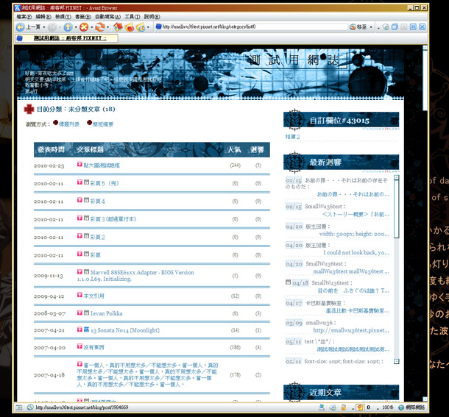Click the Home toolbar button
The width and height of the screenshot is (449, 417).
click(x=118, y=27)
